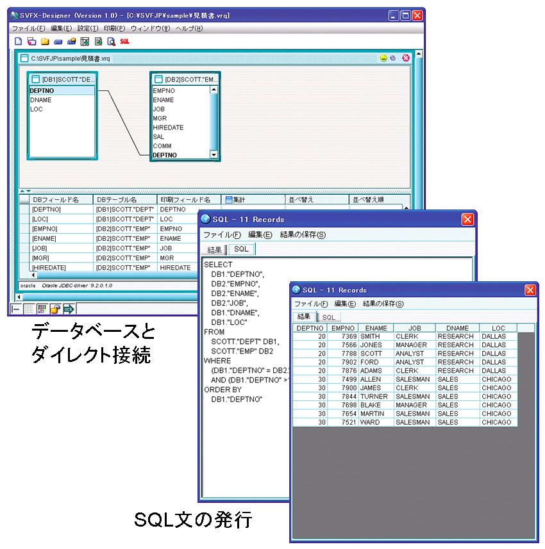545x549 pixels.
Task: Open the ヘルプ menu
Action: [189, 28]
